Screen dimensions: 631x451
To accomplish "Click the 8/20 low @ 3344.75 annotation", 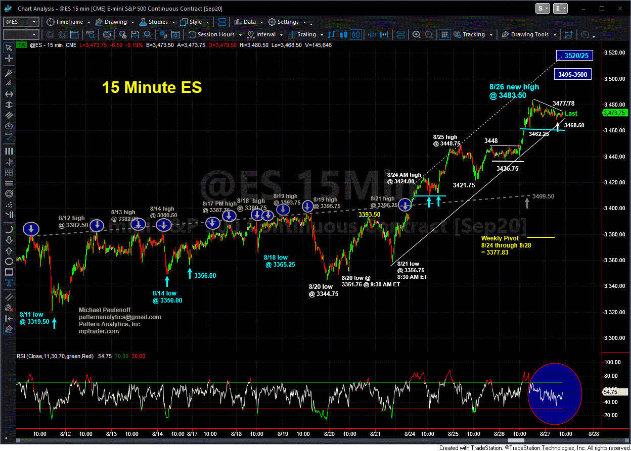I will tap(324, 290).
